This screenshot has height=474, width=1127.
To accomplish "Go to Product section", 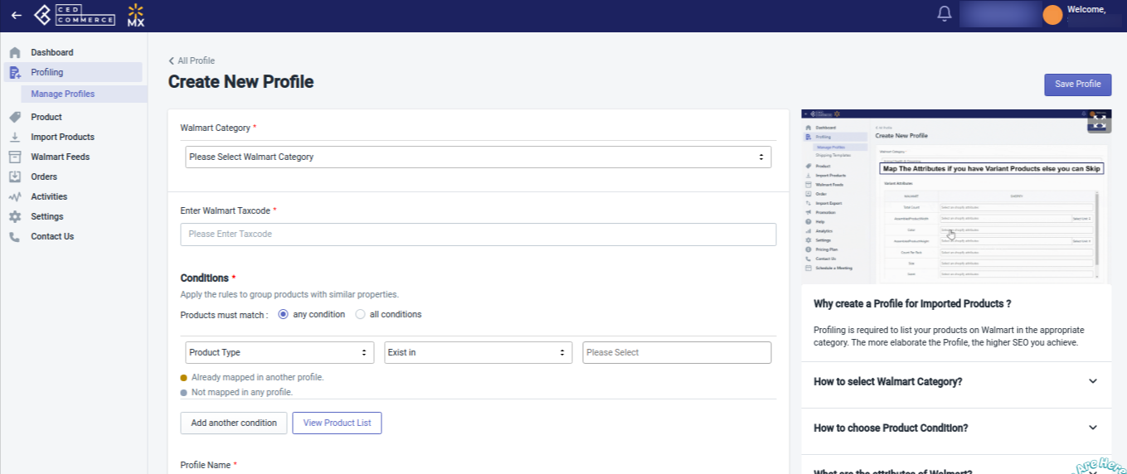I will click(x=46, y=117).
